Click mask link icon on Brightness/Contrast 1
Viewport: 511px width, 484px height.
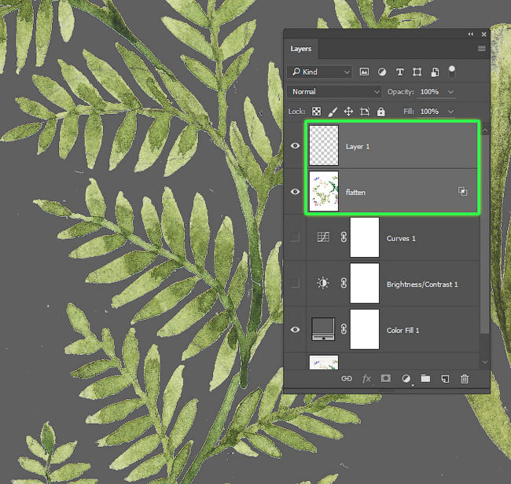click(344, 283)
